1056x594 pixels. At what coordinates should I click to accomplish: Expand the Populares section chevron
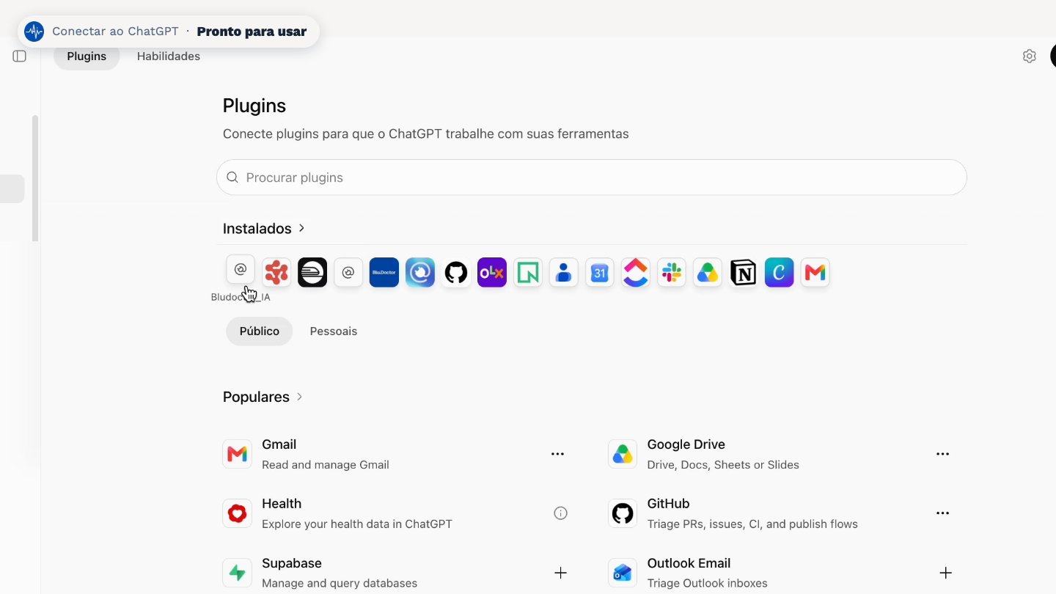[x=299, y=397]
